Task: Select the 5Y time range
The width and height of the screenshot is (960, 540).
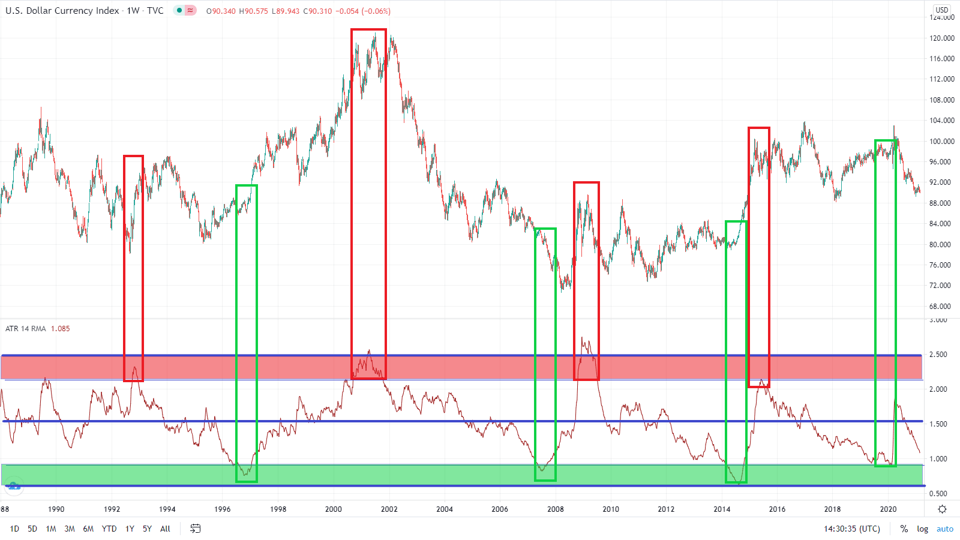Action: [x=147, y=529]
